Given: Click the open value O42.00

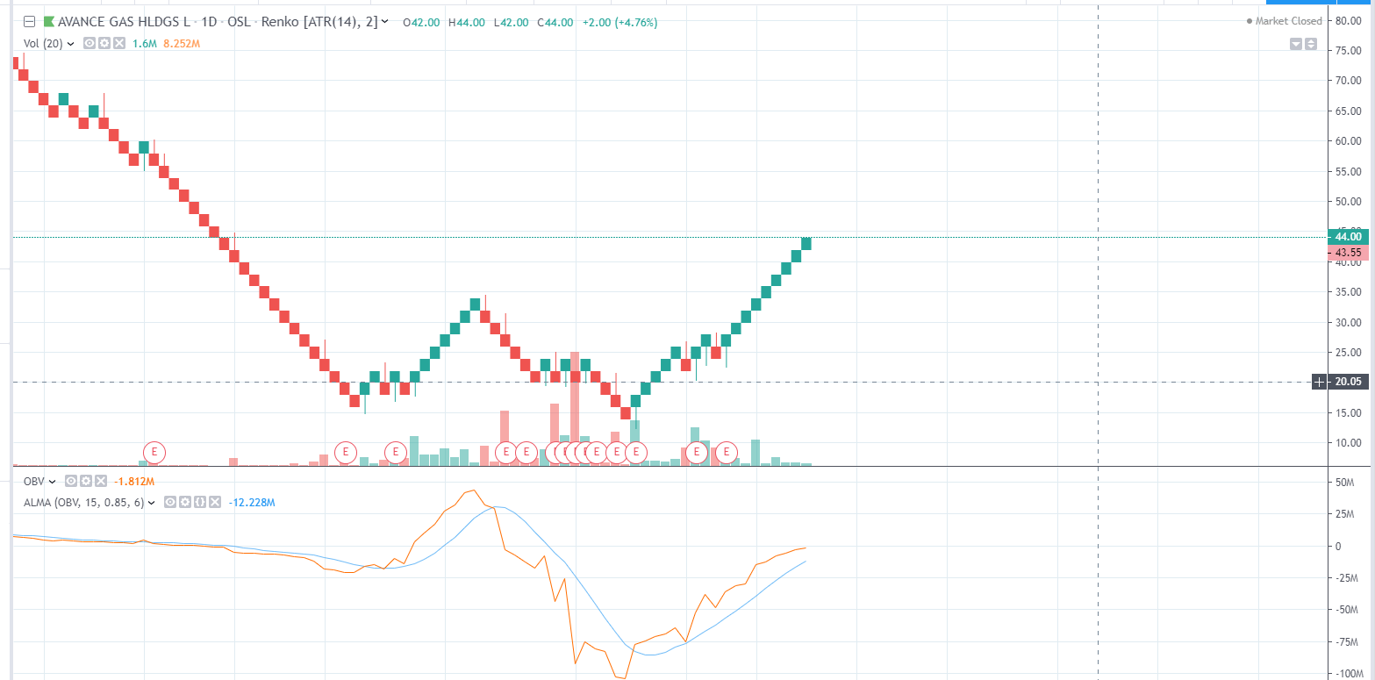Looking at the screenshot, I should click(420, 22).
